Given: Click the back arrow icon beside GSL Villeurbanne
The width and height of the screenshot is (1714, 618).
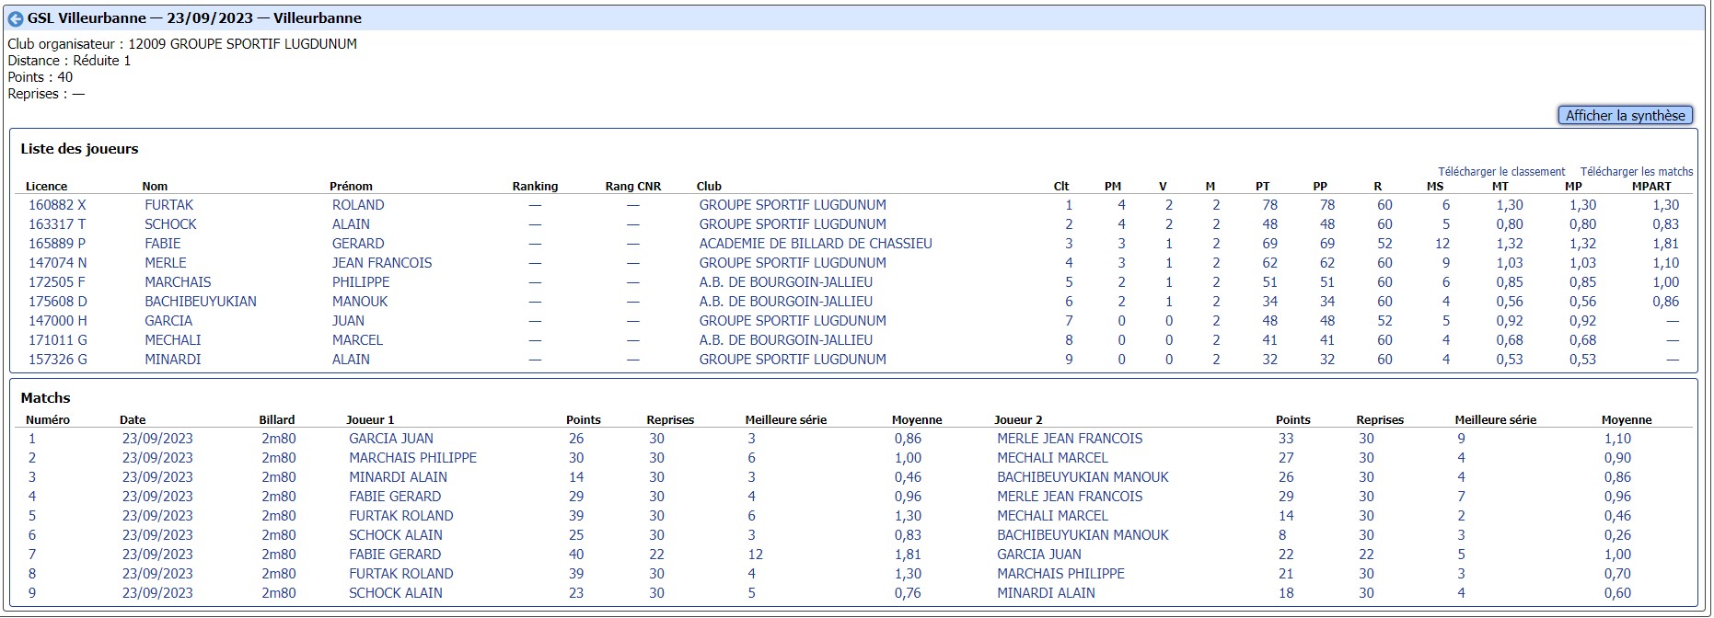Looking at the screenshot, I should 16,18.
